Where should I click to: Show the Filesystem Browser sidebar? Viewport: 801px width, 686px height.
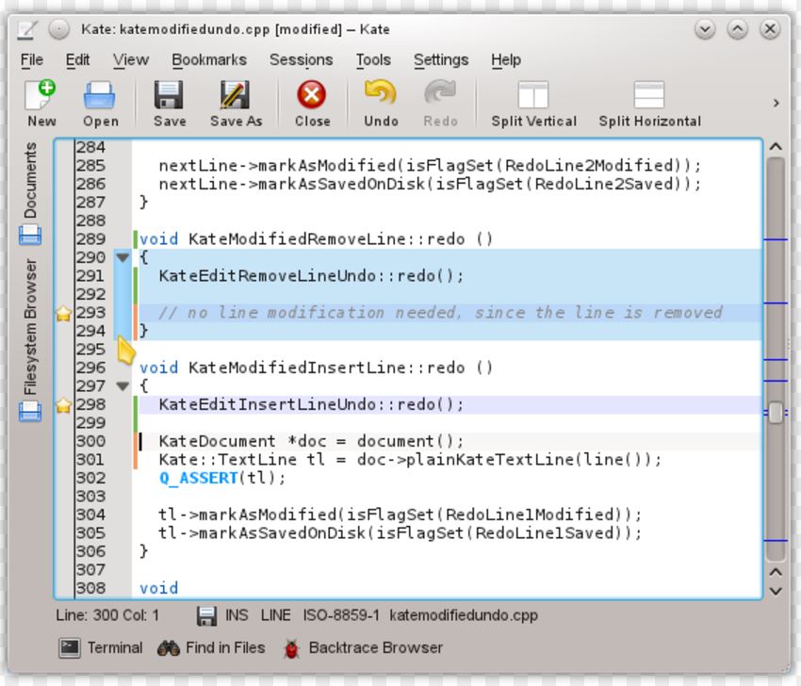click(x=30, y=339)
